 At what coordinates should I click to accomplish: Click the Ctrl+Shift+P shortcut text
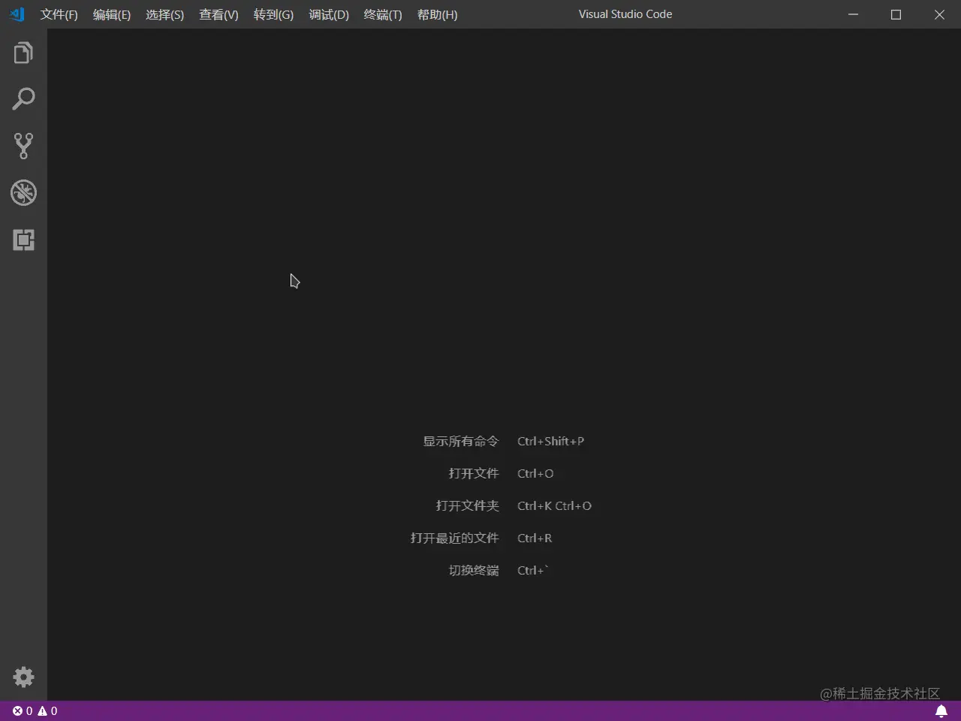pyautogui.click(x=550, y=442)
